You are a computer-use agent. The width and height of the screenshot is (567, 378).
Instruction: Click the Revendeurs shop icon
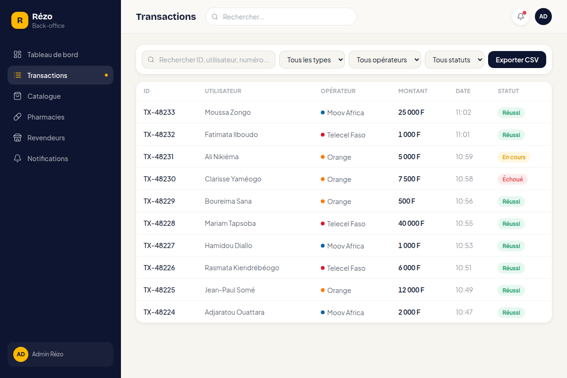click(x=17, y=137)
